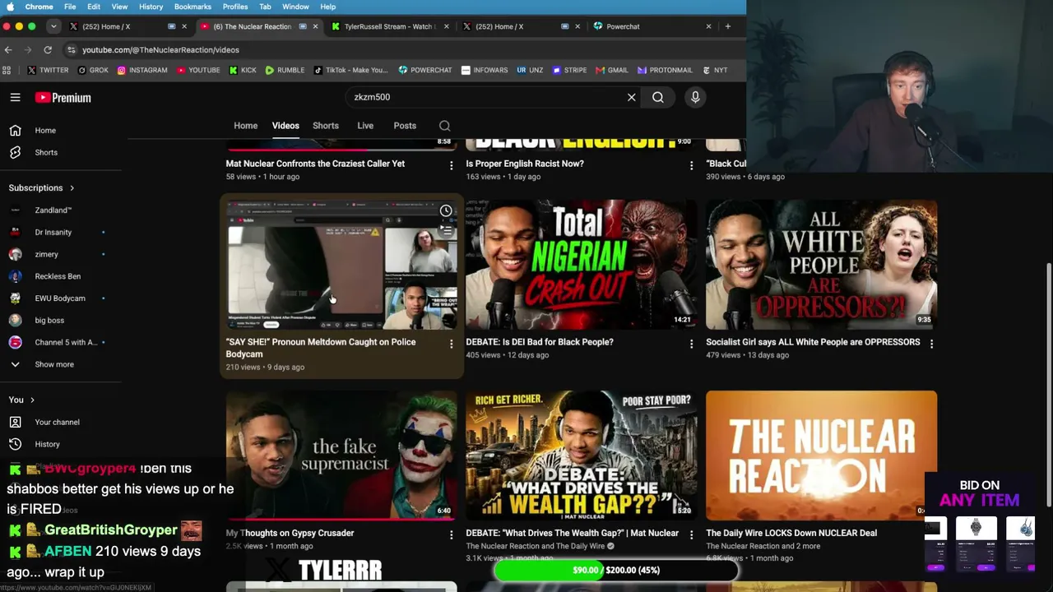Open the KICK bookmark
Image resolution: width=1053 pixels, height=592 pixels.
[243, 70]
